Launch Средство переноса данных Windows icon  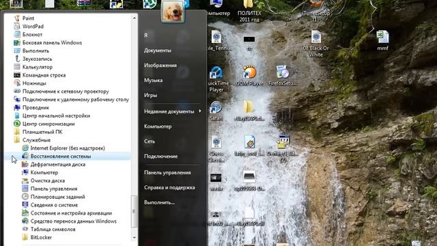(x=25, y=221)
